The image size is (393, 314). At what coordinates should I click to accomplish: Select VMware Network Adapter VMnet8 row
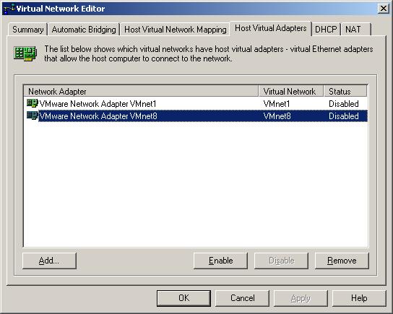click(x=196, y=115)
